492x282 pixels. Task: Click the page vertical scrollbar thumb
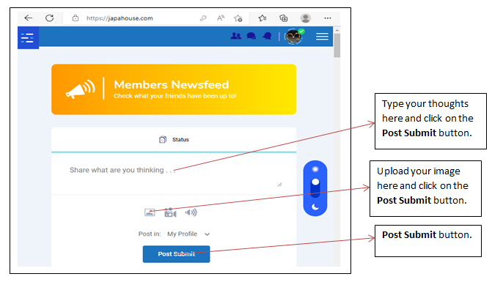[337, 45]
